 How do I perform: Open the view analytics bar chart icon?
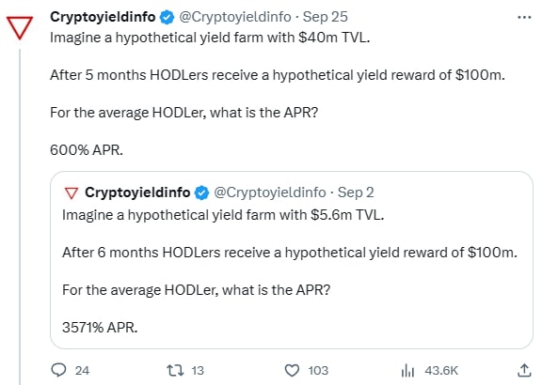tap(407, 371)
